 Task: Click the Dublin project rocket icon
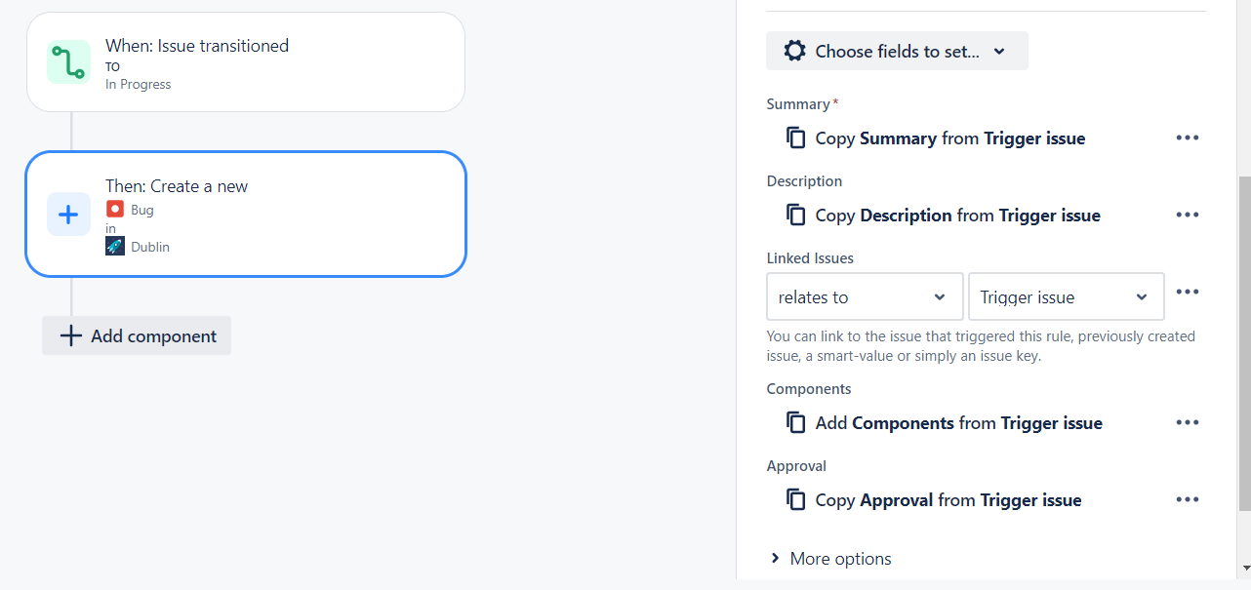coord(114,246)
